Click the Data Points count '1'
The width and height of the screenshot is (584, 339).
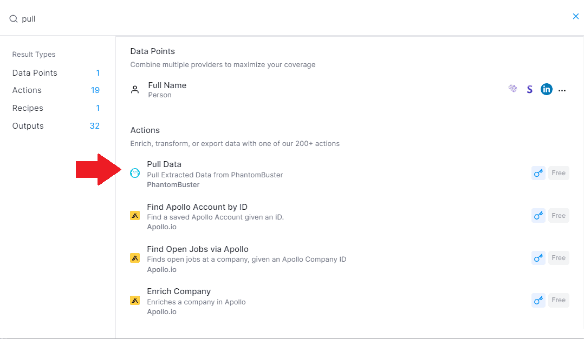click(x=98, y=73)
